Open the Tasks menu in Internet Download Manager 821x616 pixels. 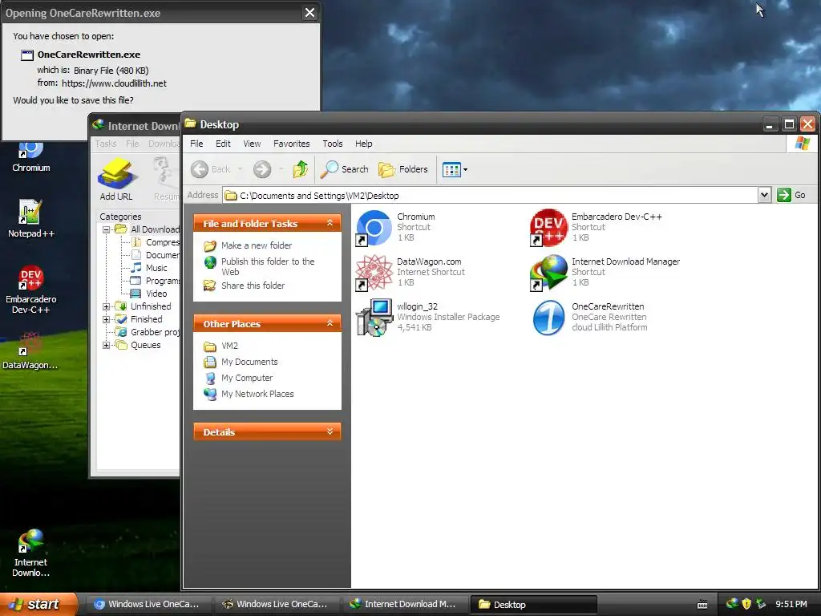106,144
